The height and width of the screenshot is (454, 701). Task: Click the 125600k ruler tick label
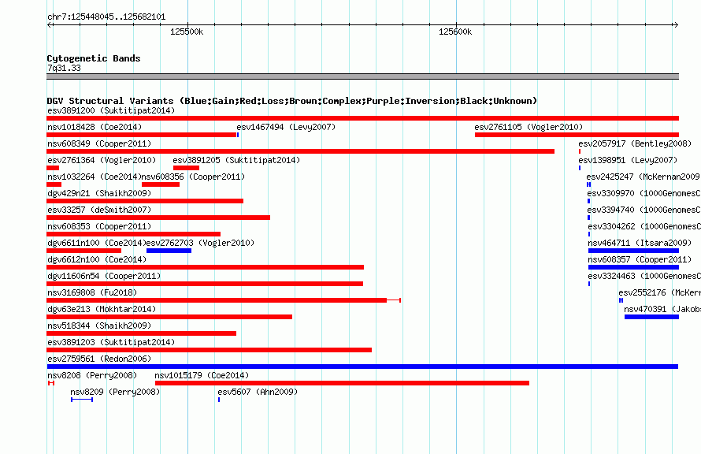point(455,32)
